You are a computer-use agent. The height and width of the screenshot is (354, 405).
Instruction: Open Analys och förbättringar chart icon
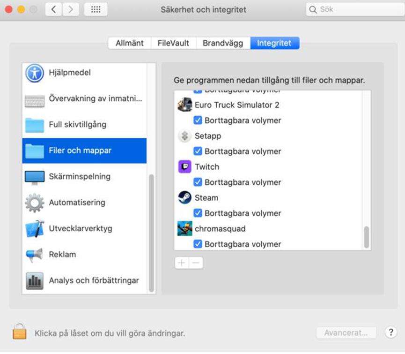35,281
